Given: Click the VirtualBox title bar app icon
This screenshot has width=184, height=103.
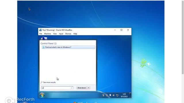Looking at the screenshot, I should coord(41,30).
